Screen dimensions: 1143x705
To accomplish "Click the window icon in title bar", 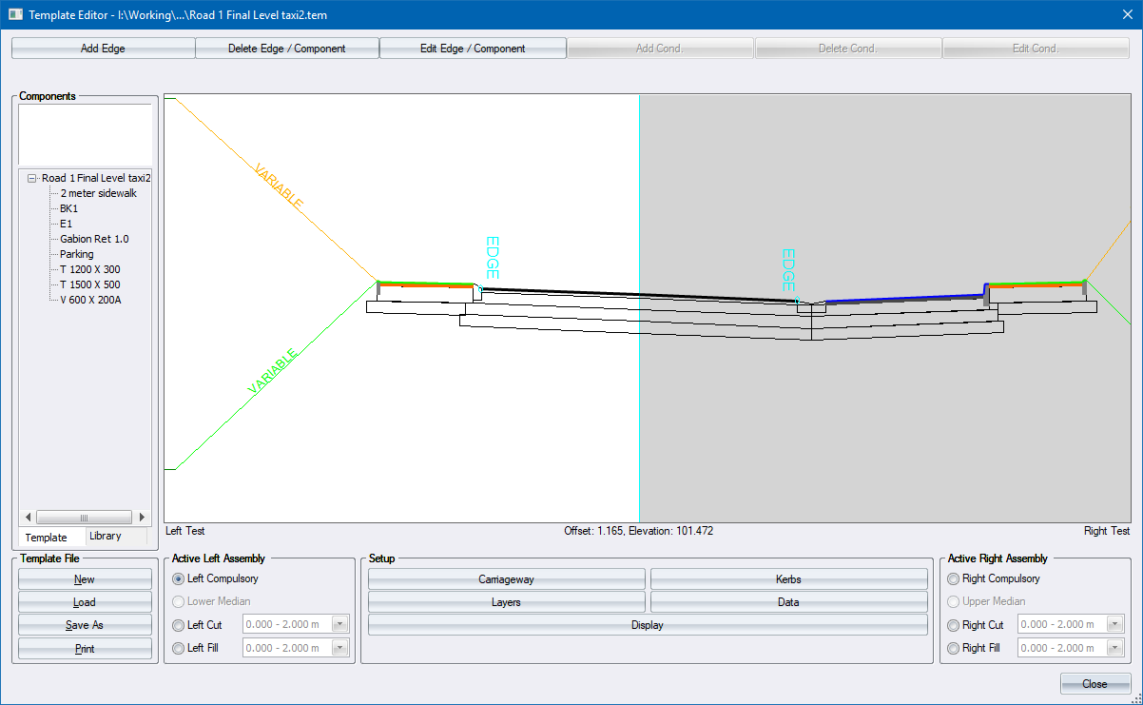I will tap(15, 14).
